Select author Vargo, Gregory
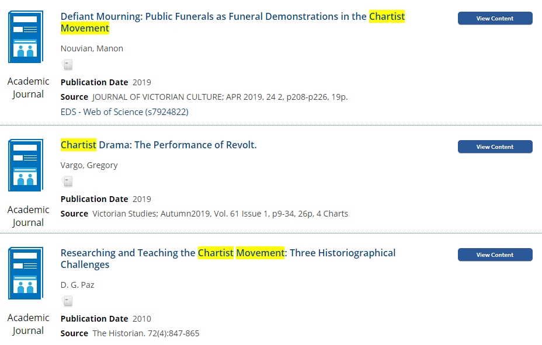The width and height of the screenshot is (542, 345). tap(89, 165)
